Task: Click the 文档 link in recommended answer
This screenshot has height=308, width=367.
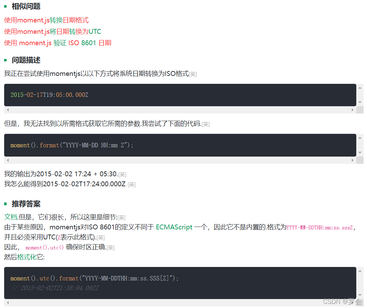Action: [11, 217]
